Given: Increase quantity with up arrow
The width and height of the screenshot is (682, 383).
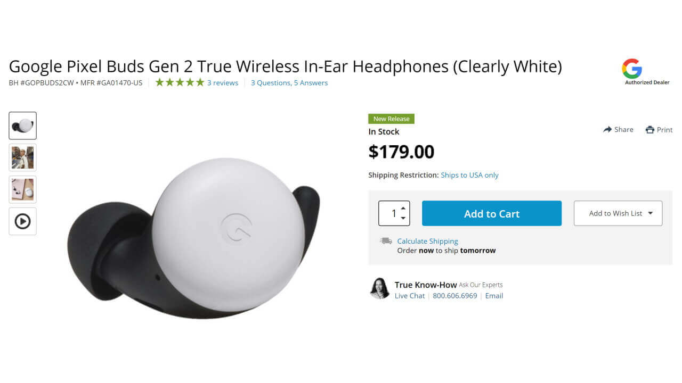Looking at the screenshot, I should (x=403, y=208).
